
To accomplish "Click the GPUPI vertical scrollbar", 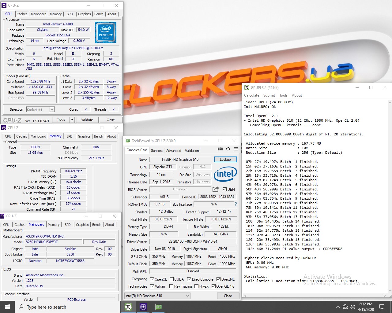I will [x=390, y=197].
